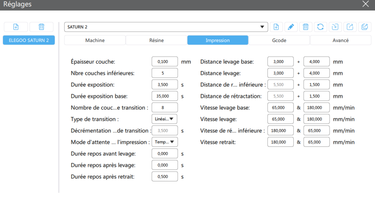Select the ELEGOO SATURN 2 printer
375x202 pixels.
pyautogui.click(x=29, y=40)
